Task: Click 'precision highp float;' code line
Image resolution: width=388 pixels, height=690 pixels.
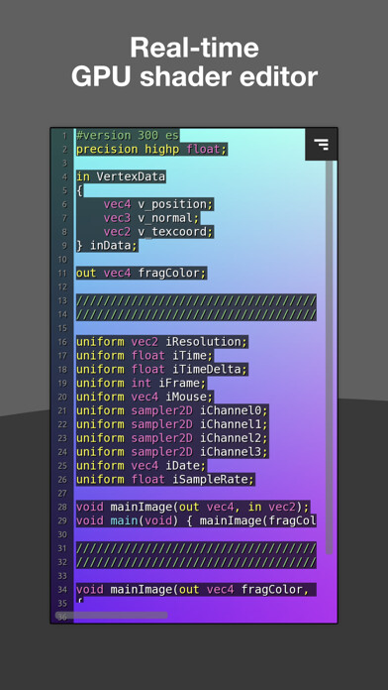Action: tap(151, 149)
